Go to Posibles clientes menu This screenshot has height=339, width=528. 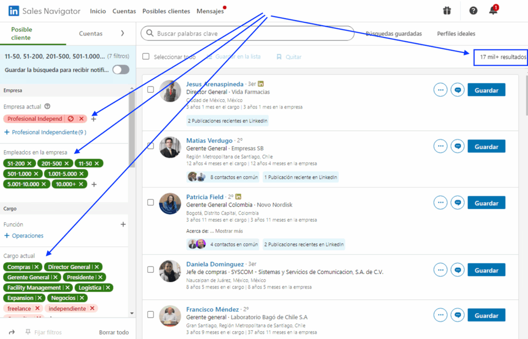pos(167,11)
